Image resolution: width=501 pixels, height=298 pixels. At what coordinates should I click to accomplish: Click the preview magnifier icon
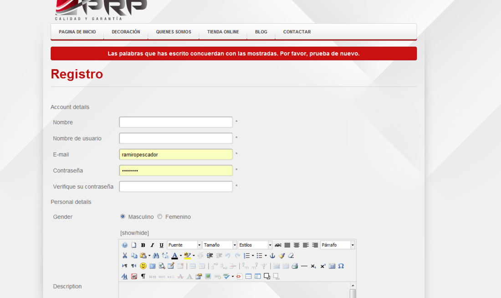(162, 266)
